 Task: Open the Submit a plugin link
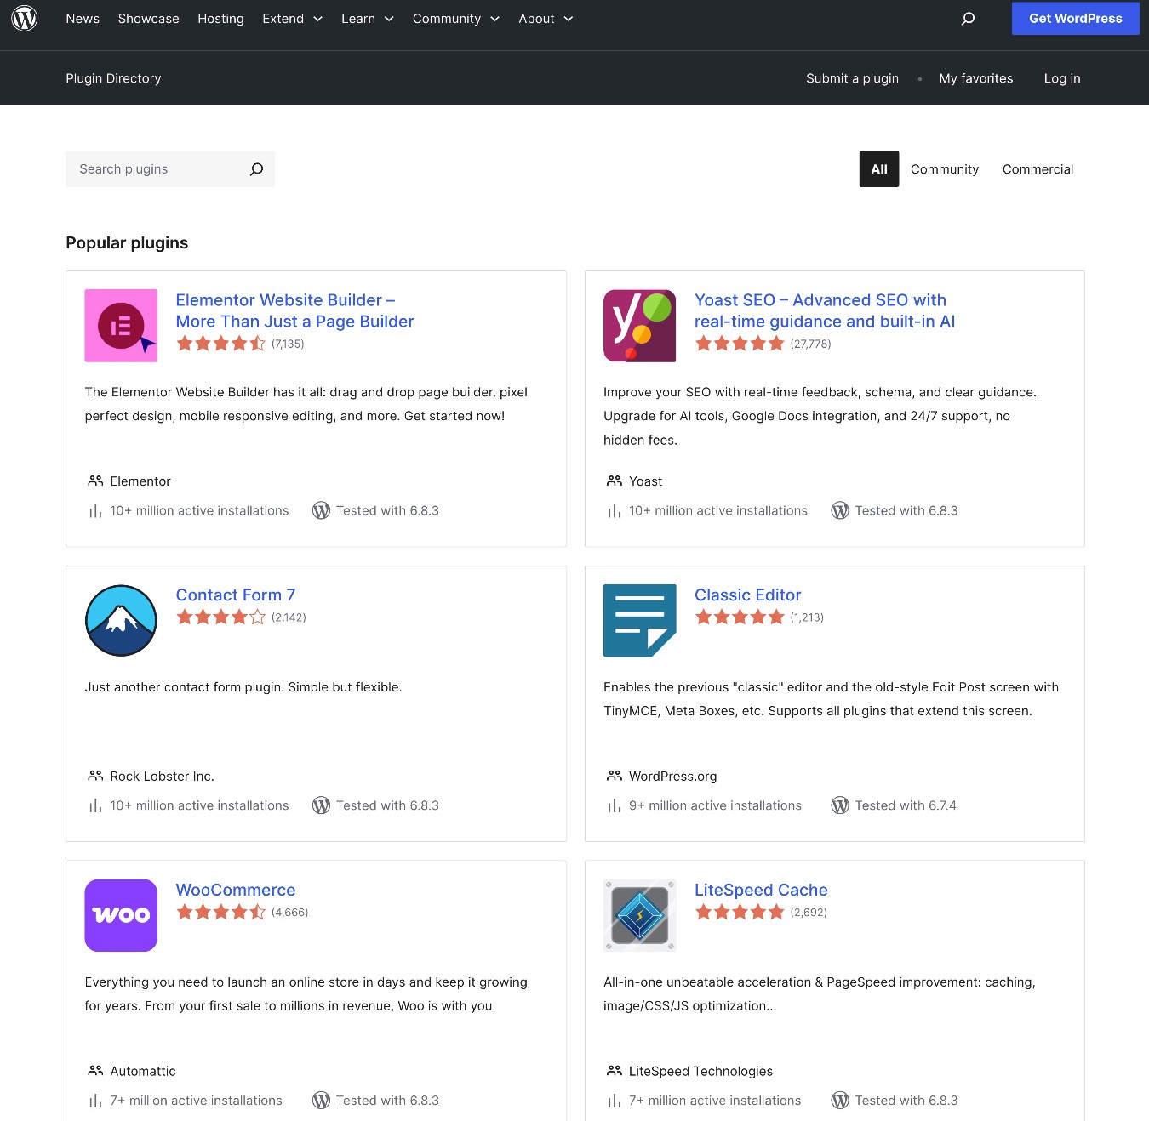tap(852, 77)
